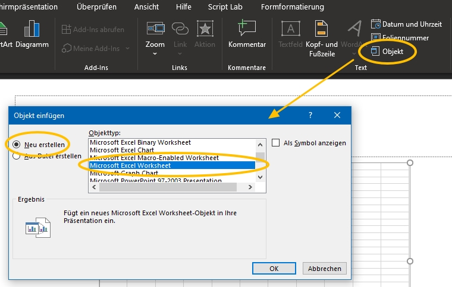452x287 pixels.
Task: Click the list's right scroll arrow
Action: 250,187
